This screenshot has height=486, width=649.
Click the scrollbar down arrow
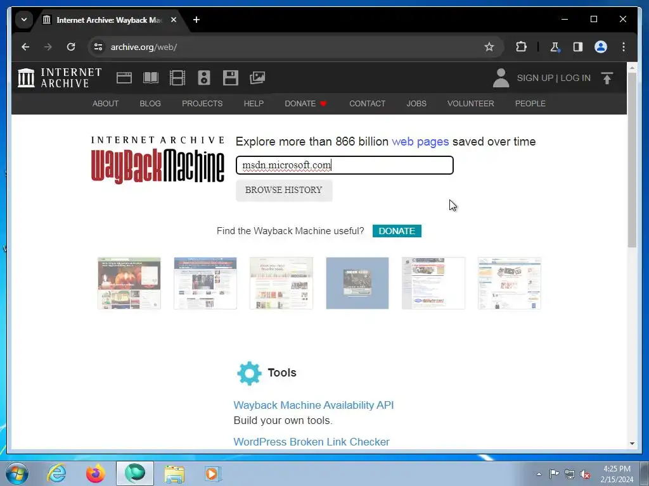point(632,444)
